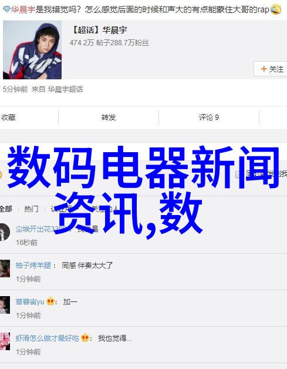Open the 评论 9 comments section
The height and width of the screenshot is (369, 287).
coord(209,117)
